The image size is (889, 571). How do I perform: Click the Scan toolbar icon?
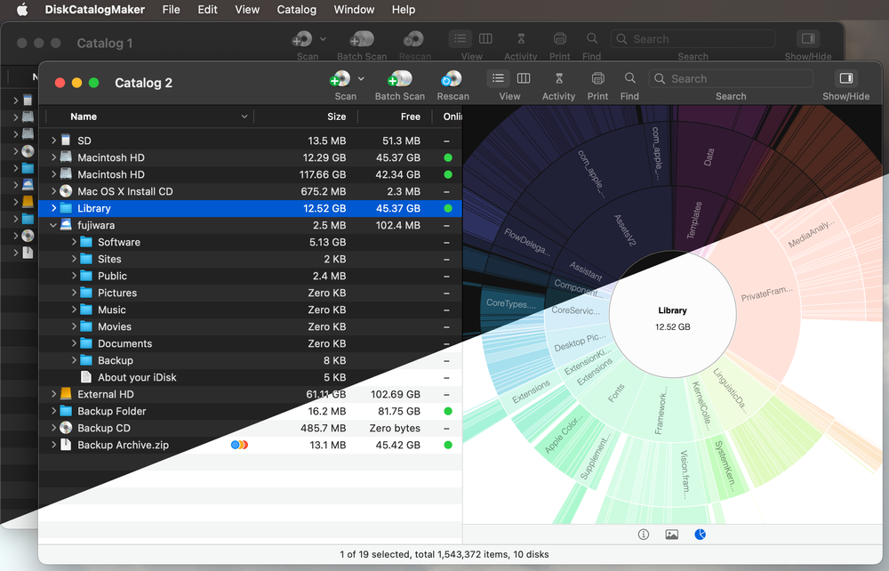[x=342, y=78]
